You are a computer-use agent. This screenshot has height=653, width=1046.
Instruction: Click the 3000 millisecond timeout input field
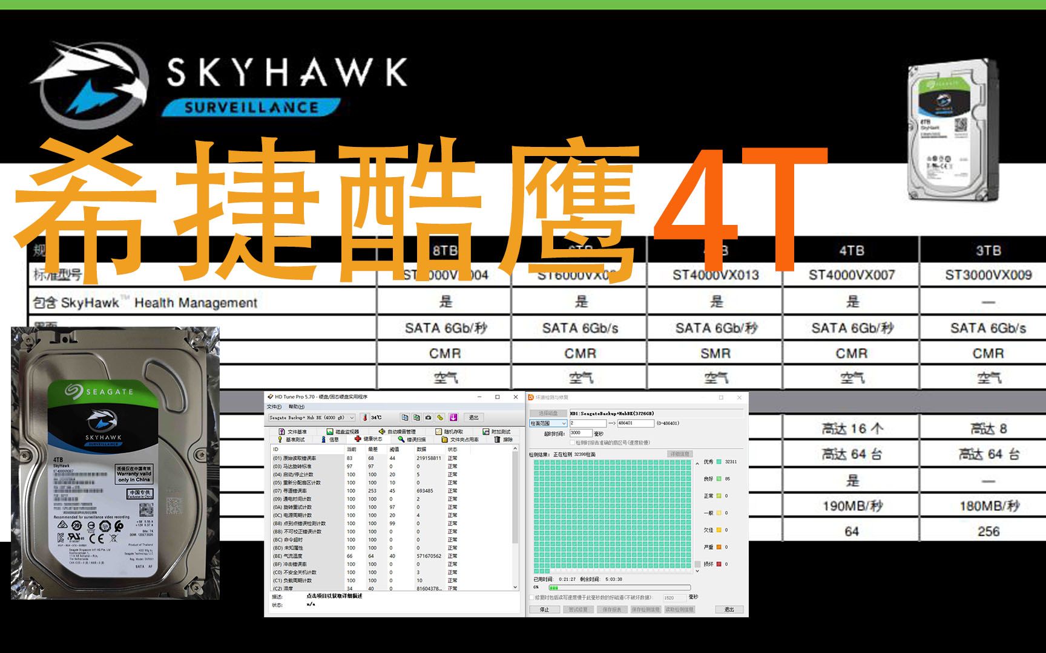[581, 433]
